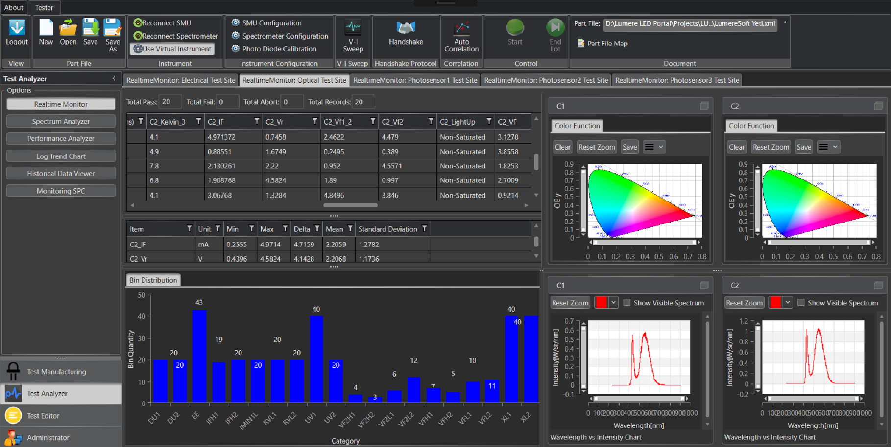The image size is (891, 447).
Task: Open the SMU Configuration gear
Action: 236,23
